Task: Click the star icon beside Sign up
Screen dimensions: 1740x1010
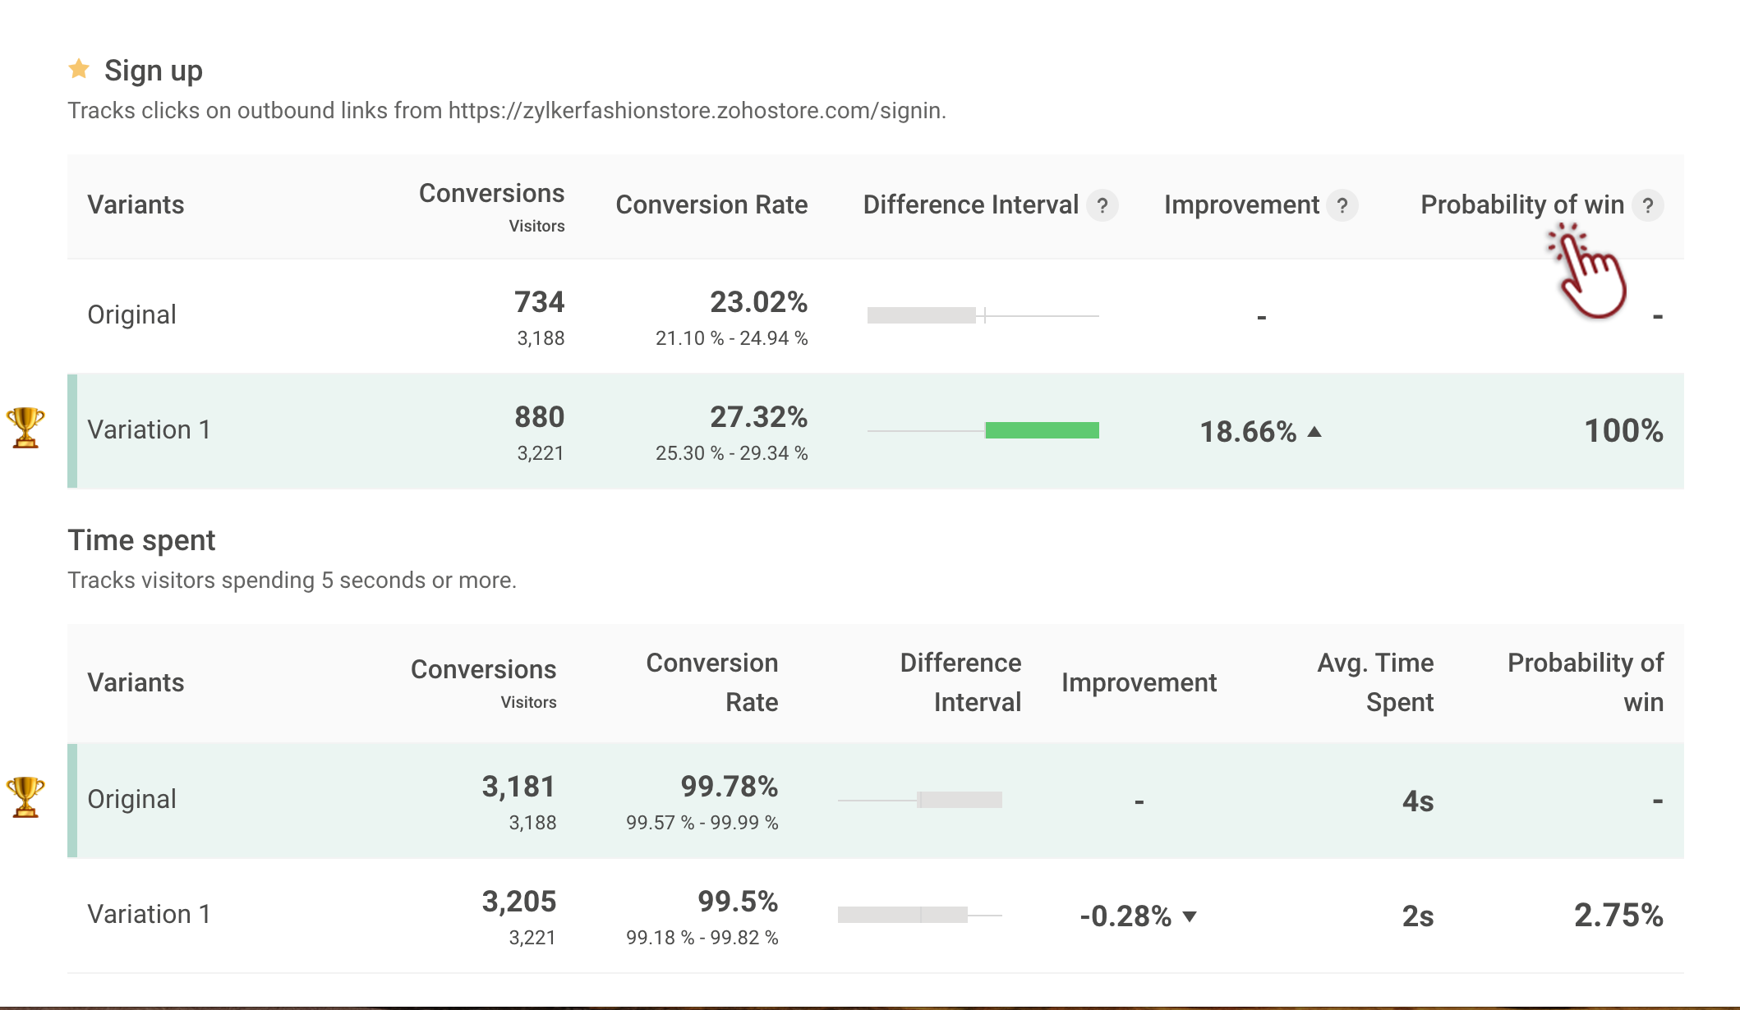Action: (x=79, y=69)
